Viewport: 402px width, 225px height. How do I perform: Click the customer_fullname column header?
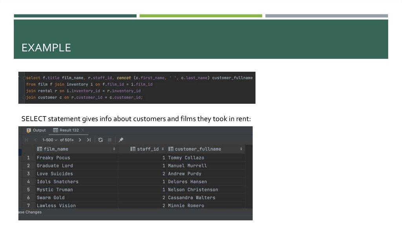197,149
